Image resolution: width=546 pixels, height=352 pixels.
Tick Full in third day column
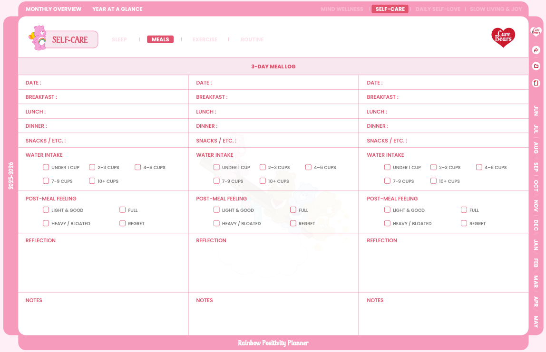coord(464,210)
